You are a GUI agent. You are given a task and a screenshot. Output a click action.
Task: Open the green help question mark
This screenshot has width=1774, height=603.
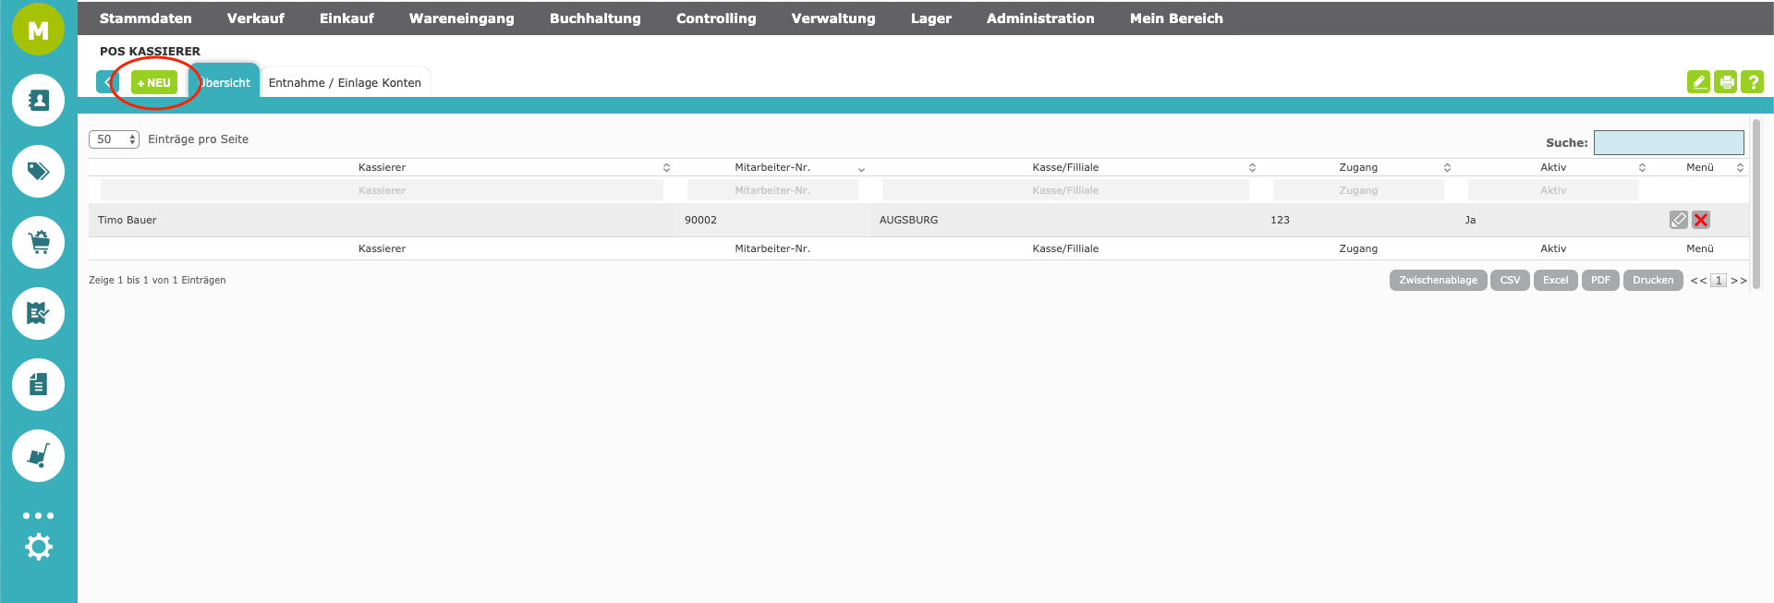click(1752, 82)
